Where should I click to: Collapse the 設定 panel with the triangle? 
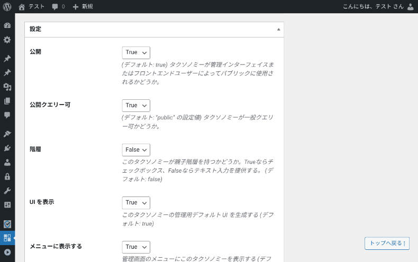[278, 29]
